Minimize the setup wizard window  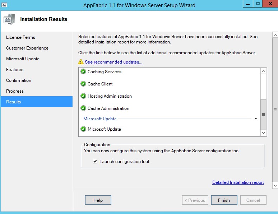point(248,4)
